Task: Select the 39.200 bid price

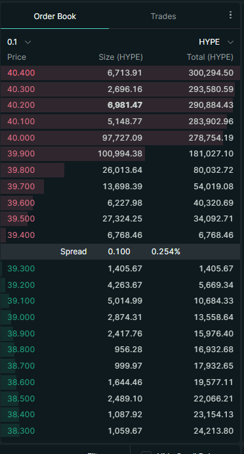Action: tap(21, 285)
